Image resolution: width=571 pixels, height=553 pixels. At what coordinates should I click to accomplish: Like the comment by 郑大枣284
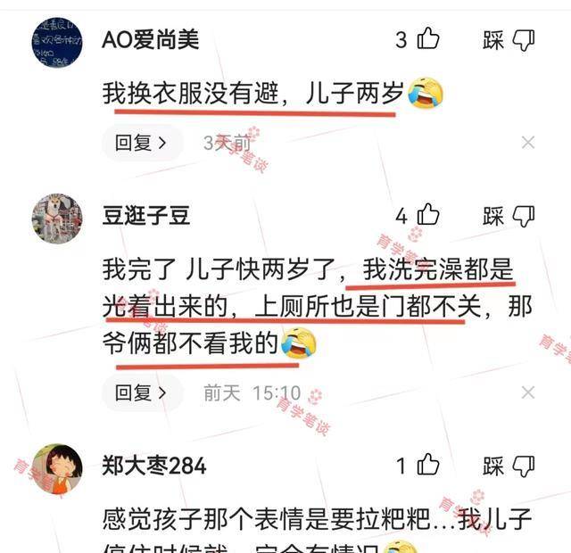click(428, 465)
